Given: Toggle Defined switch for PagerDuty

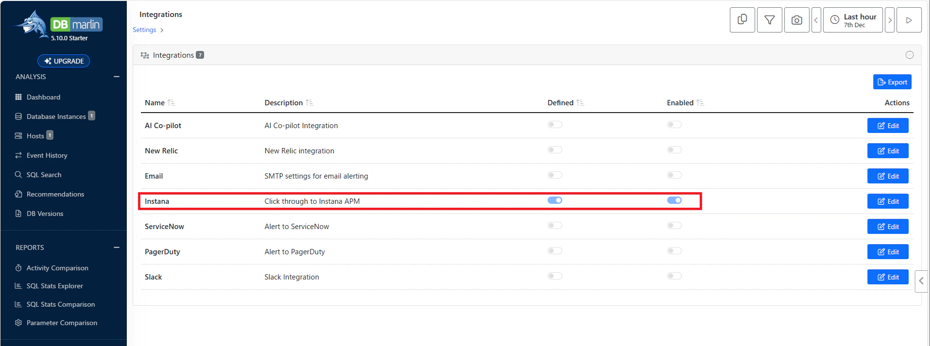Looking at the screenshot, I should pyautogui.click(x=555, y=251).
